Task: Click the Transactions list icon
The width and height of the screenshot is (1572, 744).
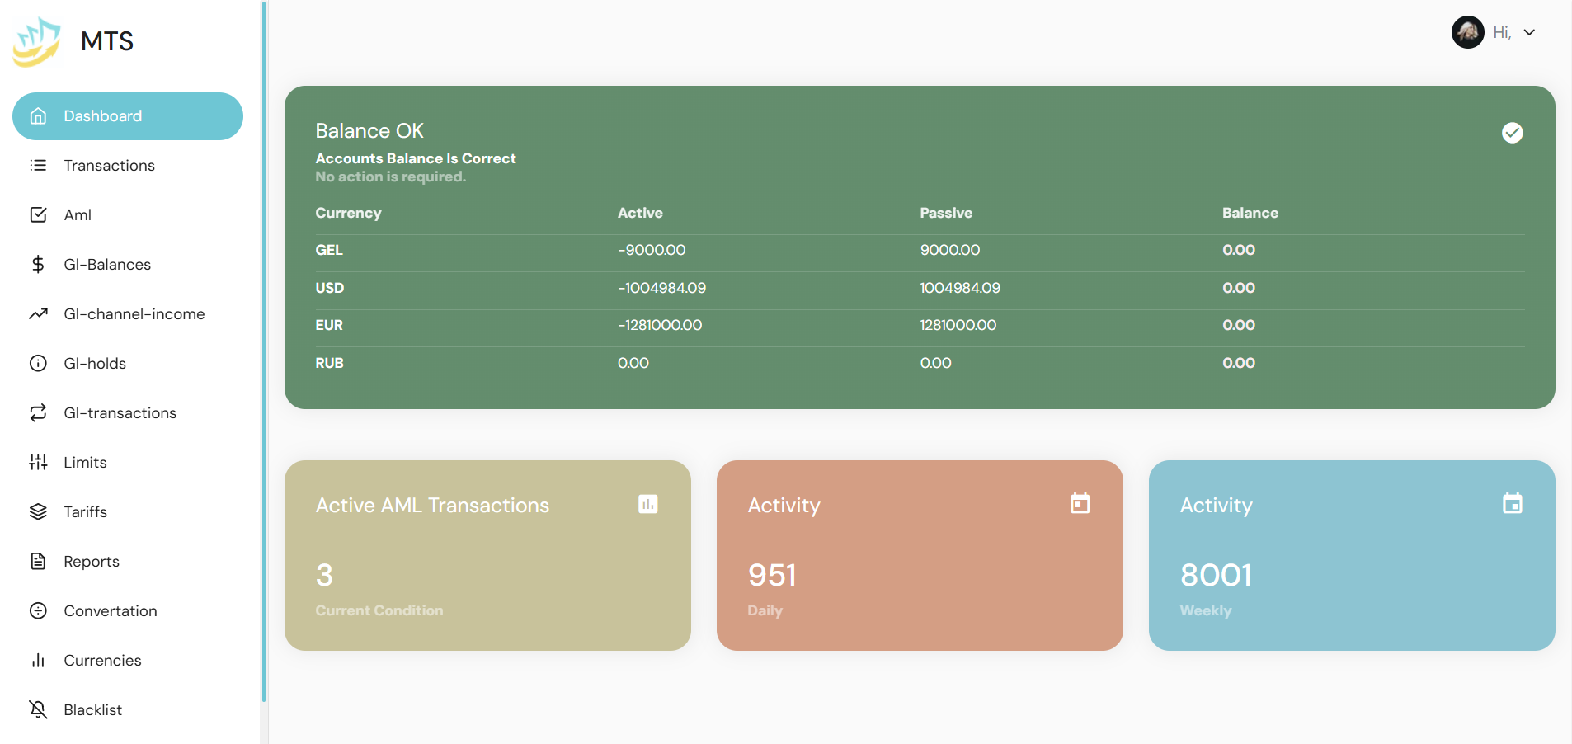Action: tap(38, 166)
